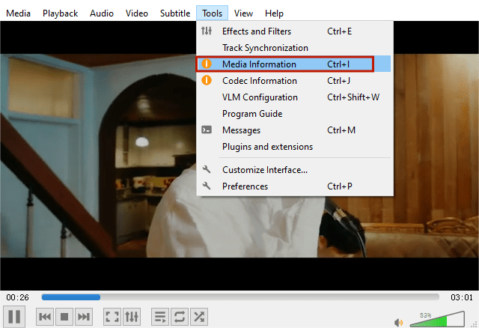The image size is (479, 328).
Task: Click the remaining time label 03:01
Action: point(462,297)
